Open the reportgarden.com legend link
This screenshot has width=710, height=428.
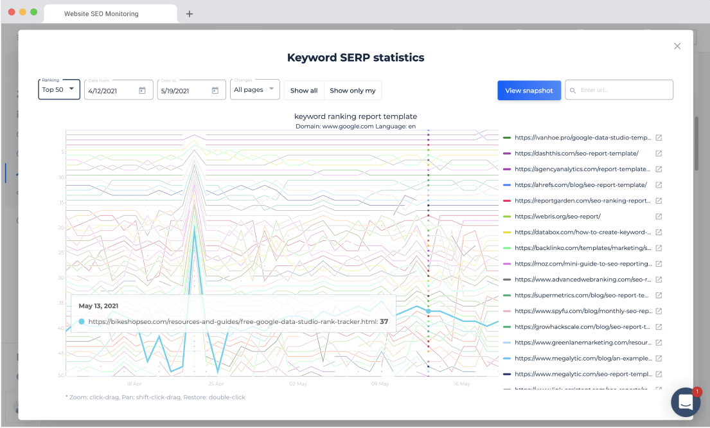583,201
